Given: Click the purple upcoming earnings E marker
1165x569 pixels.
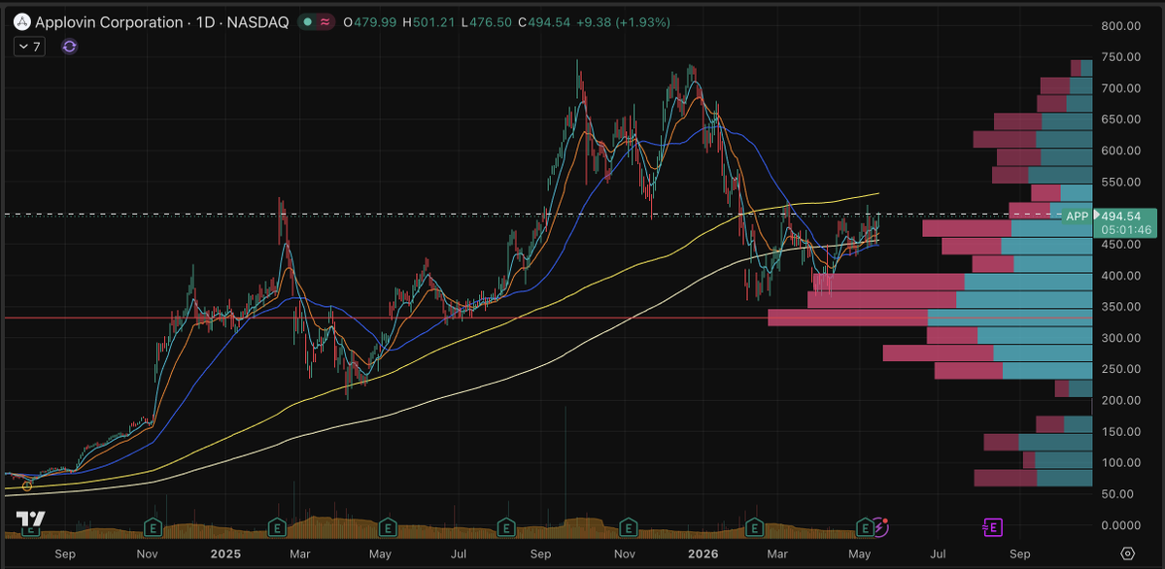Looking at the screenshot, I should [993, 527].
